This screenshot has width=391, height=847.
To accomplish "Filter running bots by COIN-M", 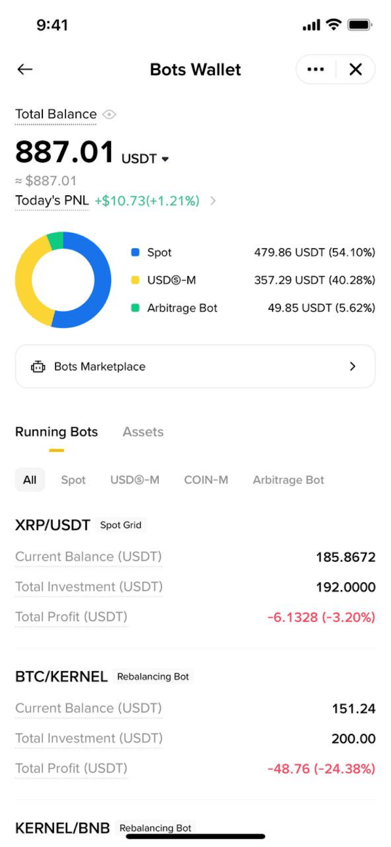I will point(206,480).
